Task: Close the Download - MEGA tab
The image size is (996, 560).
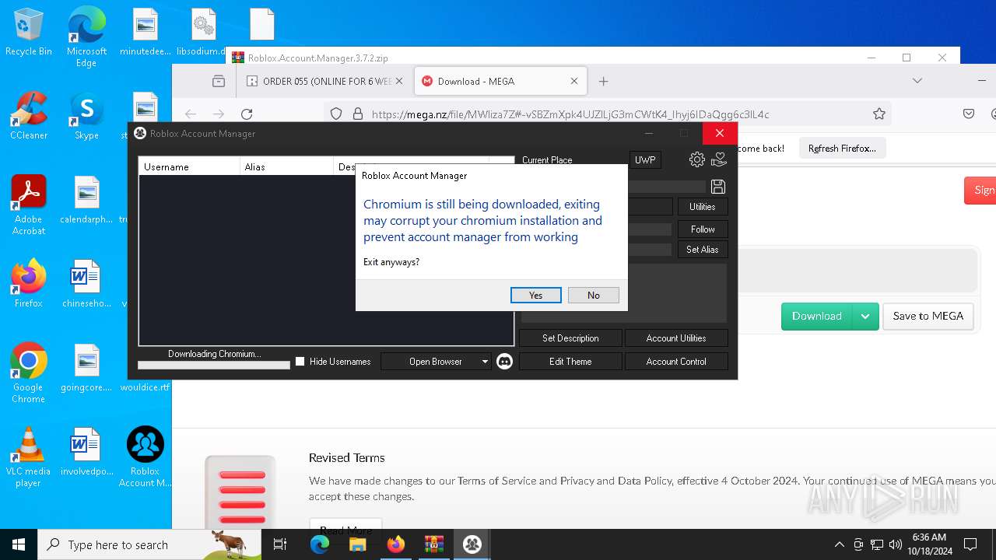Action: [x=574, y=81]
